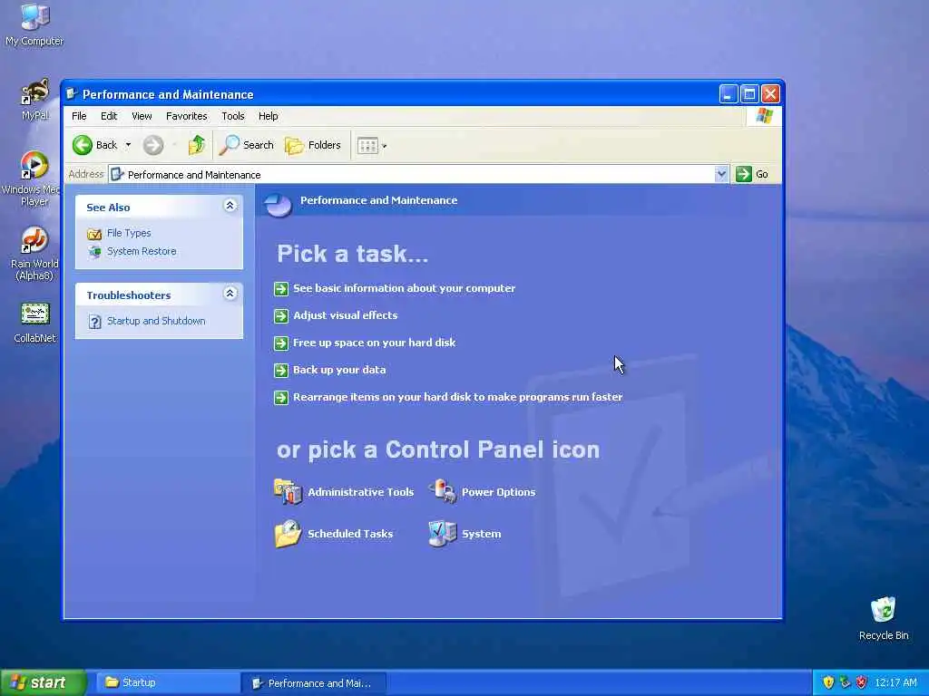Image resolution: width=929 pixels, height=696 pixels.
Task: Click arrow icon beside Free up space
Action: (x=281, y=343)
